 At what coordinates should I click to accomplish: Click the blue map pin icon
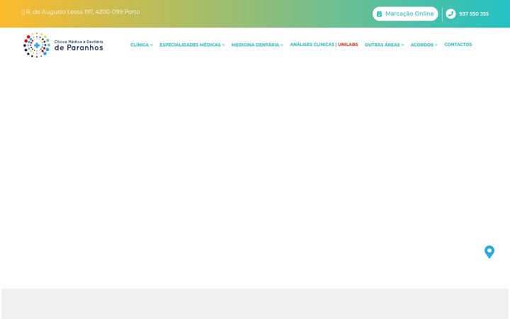click(489, 252)
